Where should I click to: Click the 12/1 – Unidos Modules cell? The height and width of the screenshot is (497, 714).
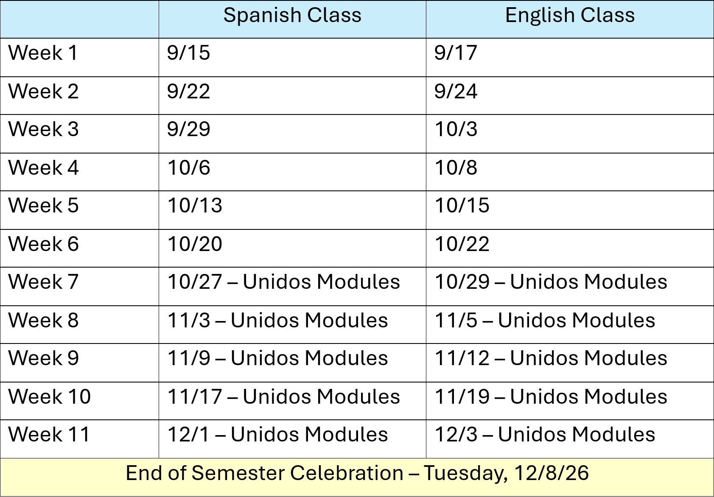pyautogui.click(x=292, y=439)
